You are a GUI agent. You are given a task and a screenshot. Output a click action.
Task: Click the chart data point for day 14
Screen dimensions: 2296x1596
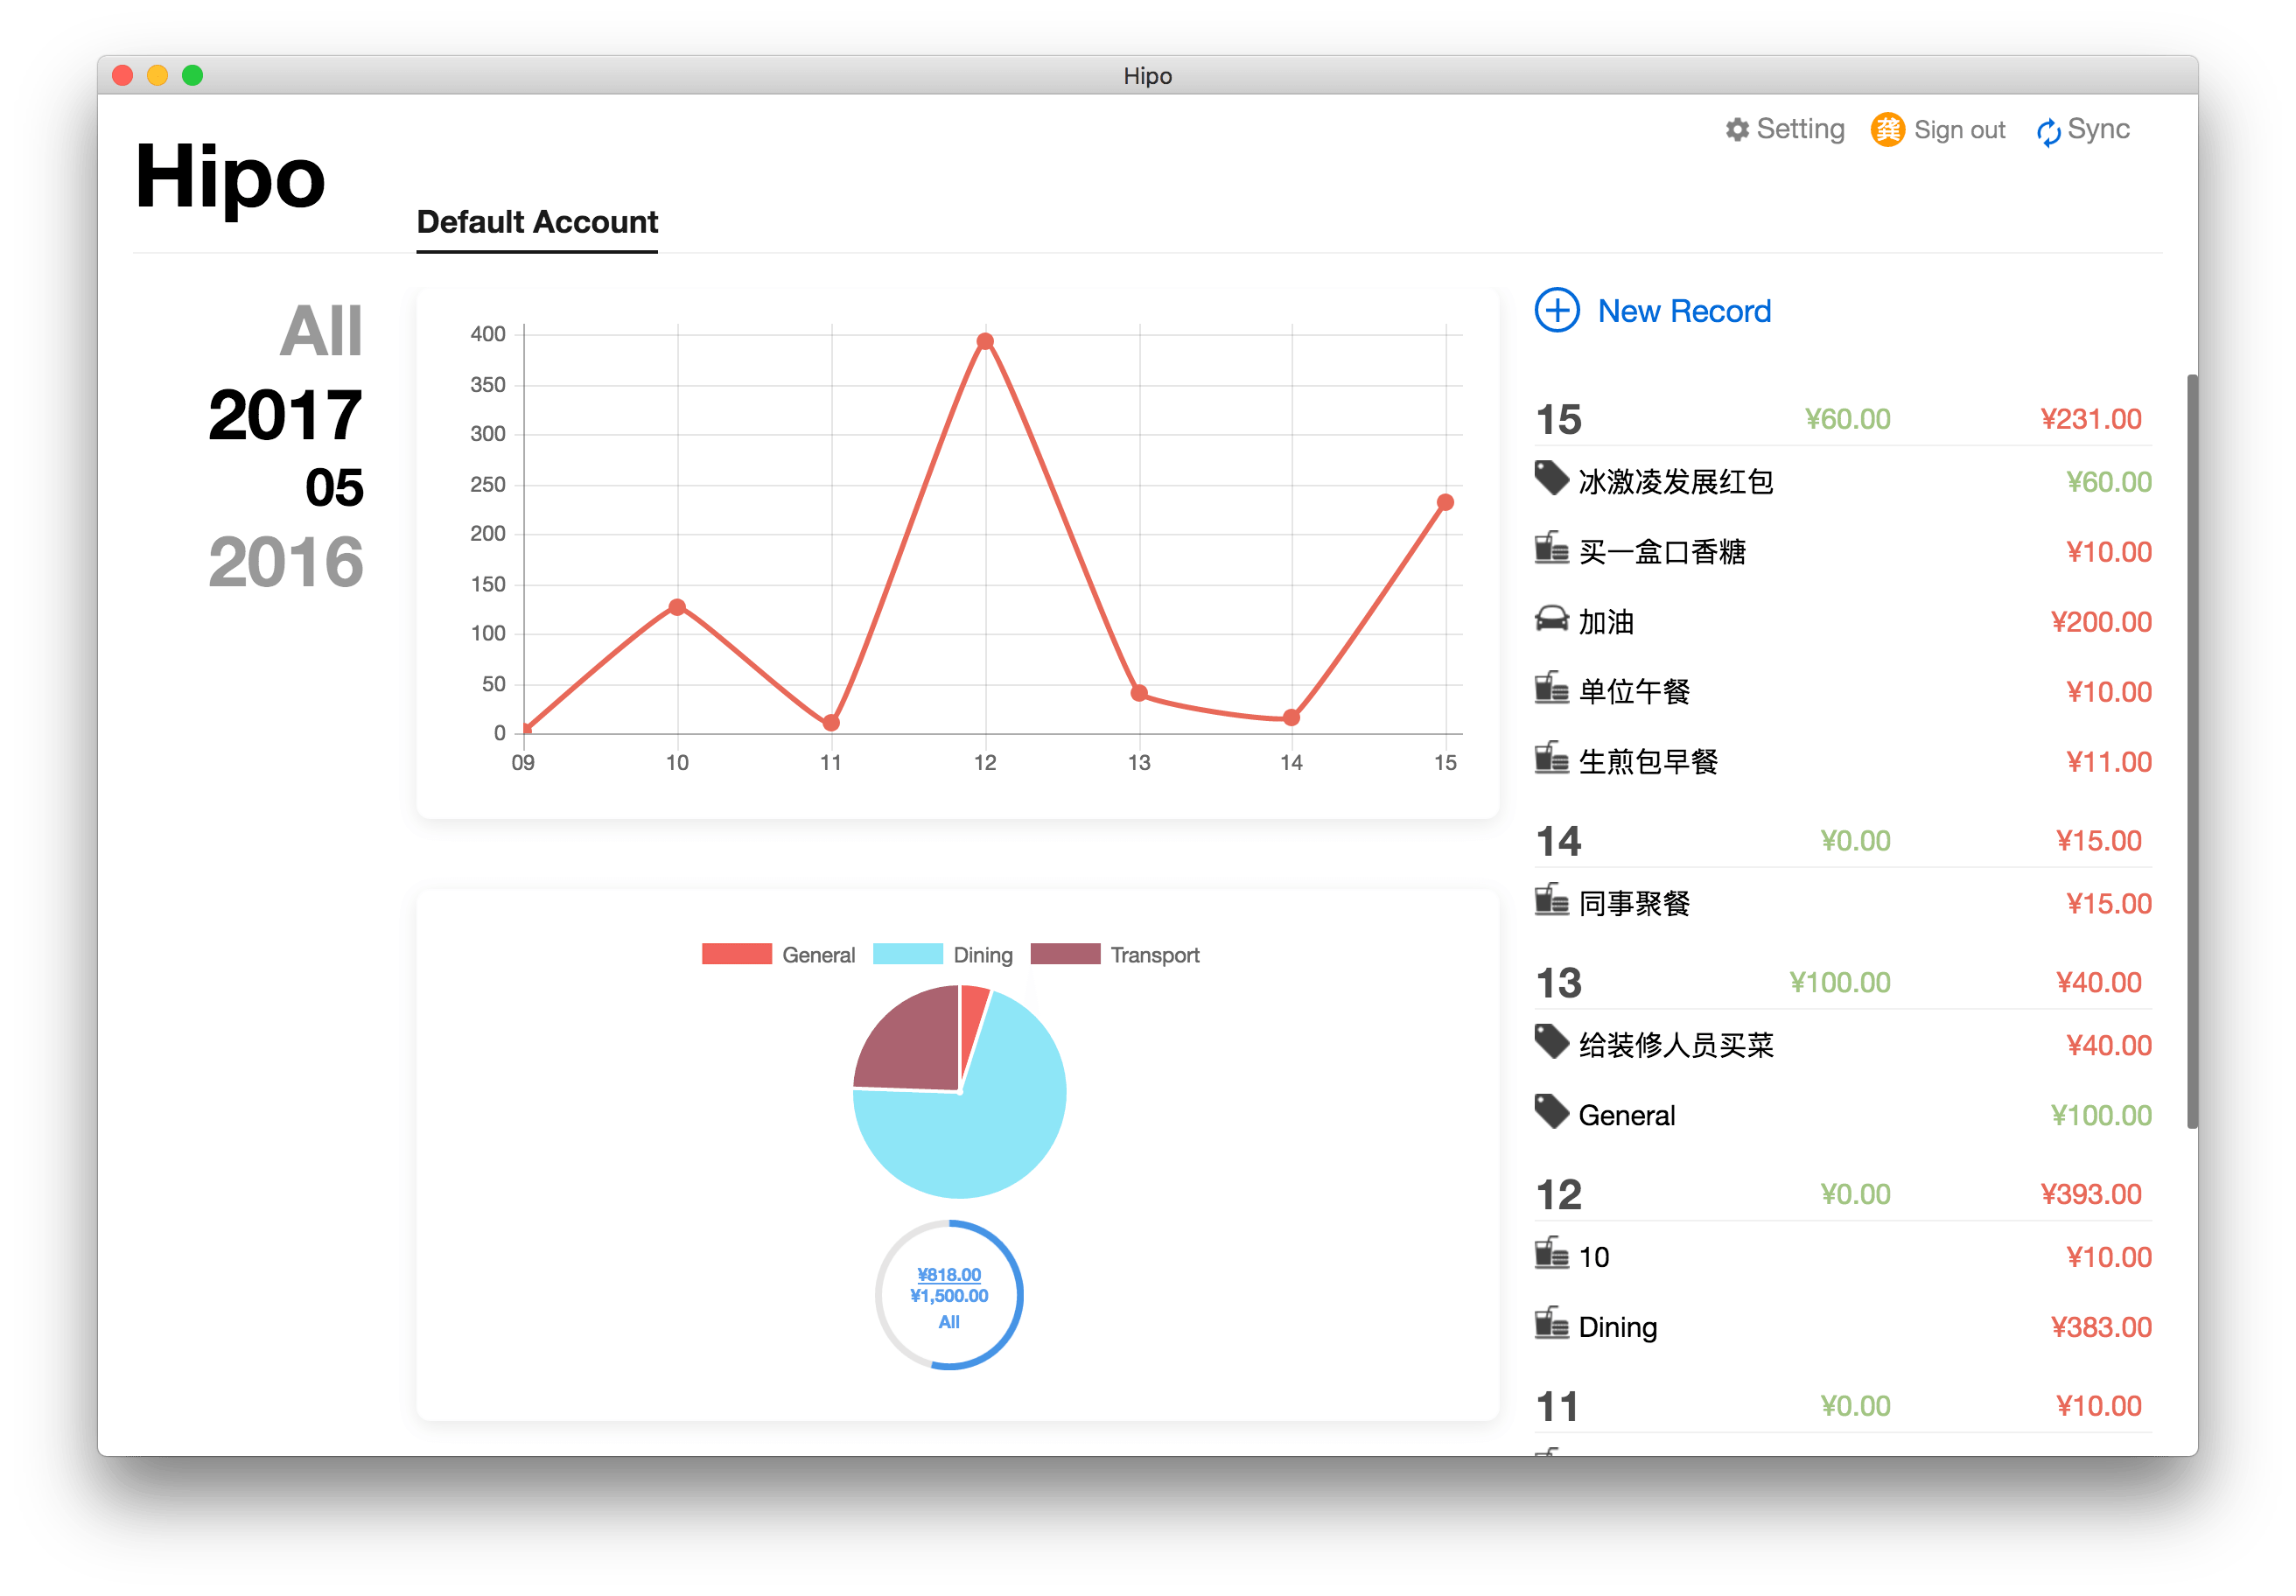tap(1291, 717)
